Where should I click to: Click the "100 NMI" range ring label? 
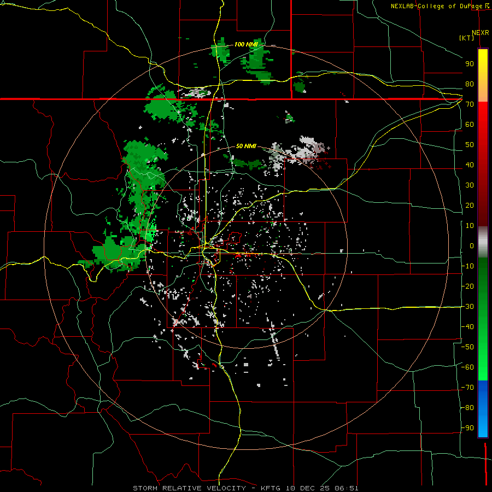(246, 45)
